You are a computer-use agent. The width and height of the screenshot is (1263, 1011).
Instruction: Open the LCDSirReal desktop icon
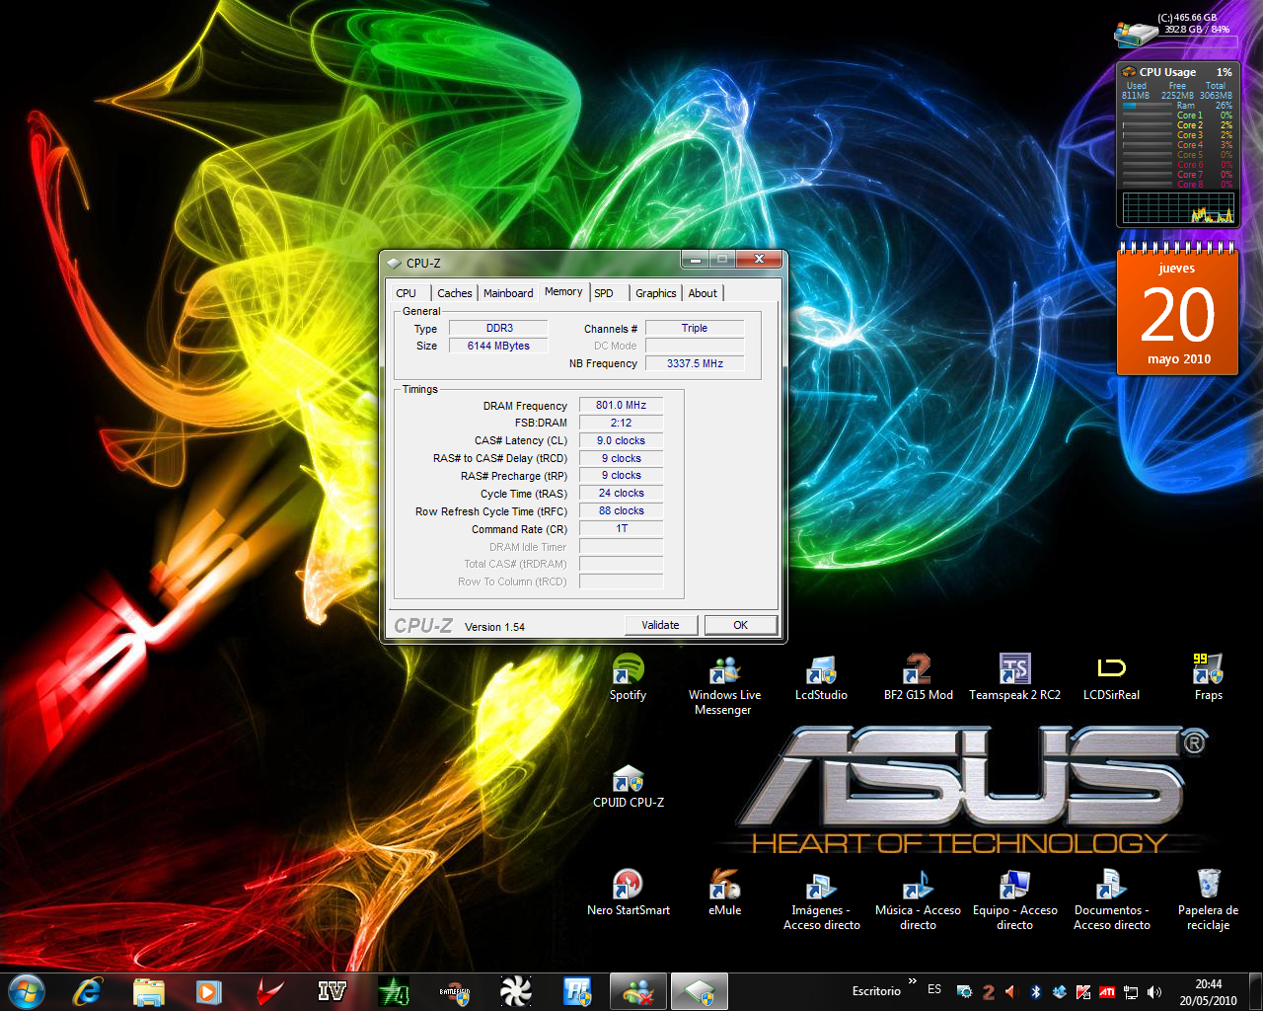coord(1111,677)
